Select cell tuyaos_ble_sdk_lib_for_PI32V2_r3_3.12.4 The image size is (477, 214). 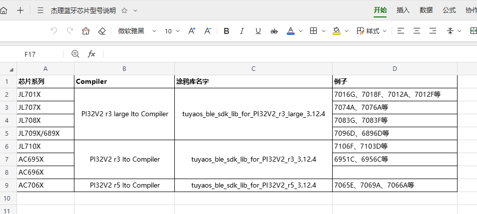[253, 159]
